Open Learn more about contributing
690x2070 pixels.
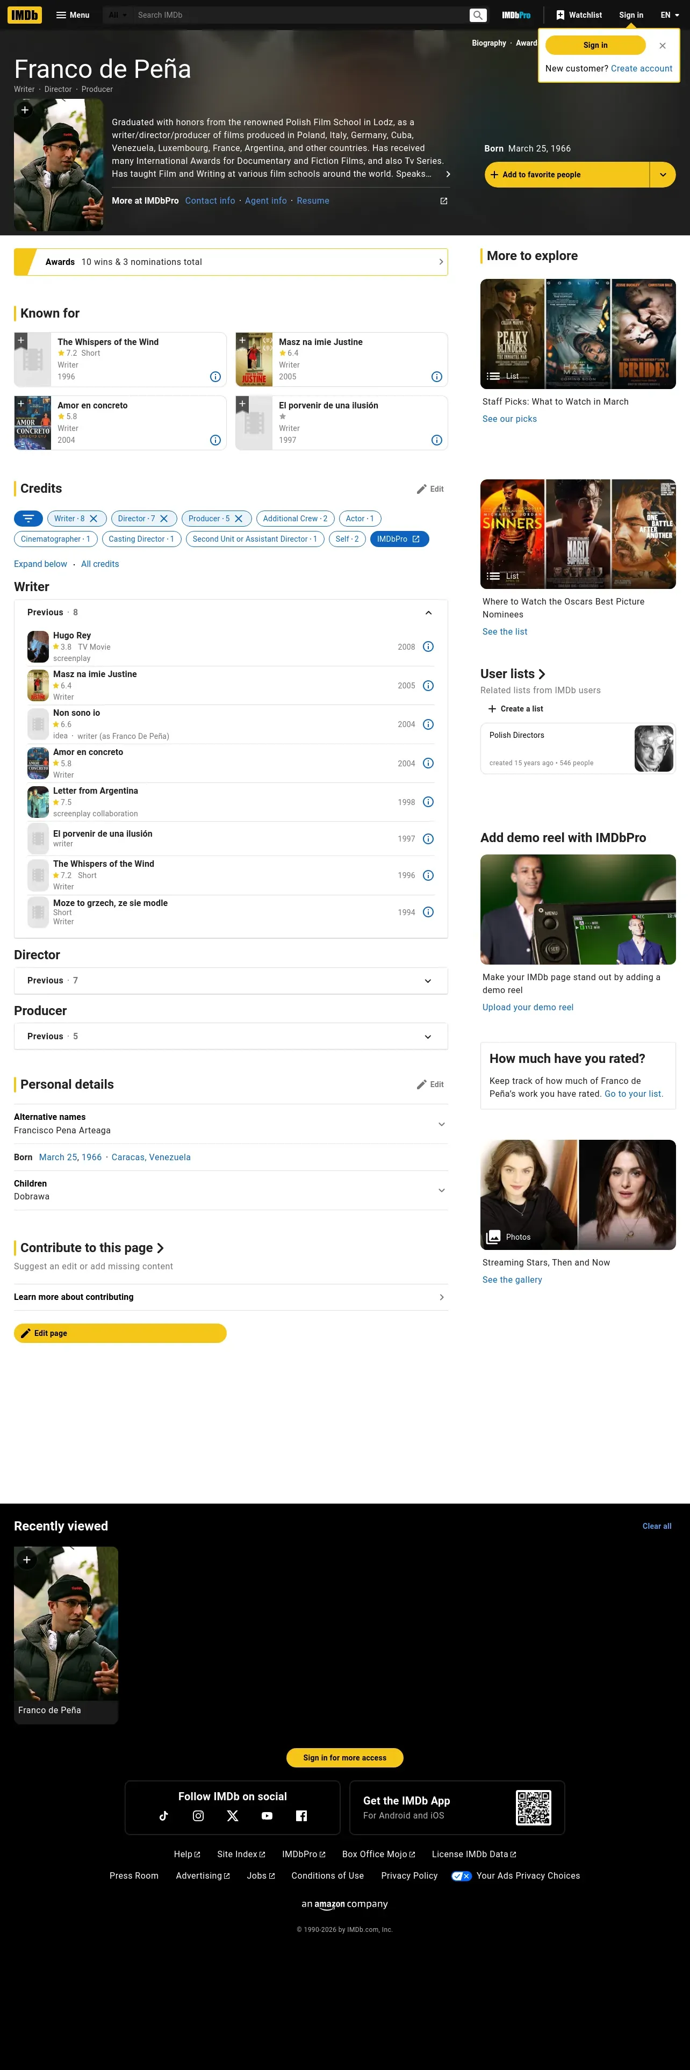tap(231, 1297)
